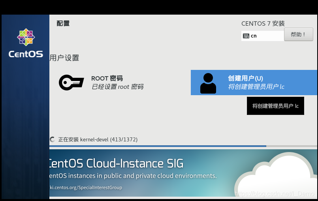
Task: Open the ROOT 密码 setting
Action: coord(102,83)
